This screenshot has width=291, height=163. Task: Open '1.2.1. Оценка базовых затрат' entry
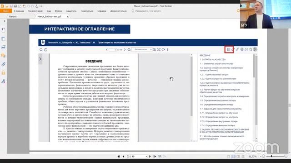[214, 75]
